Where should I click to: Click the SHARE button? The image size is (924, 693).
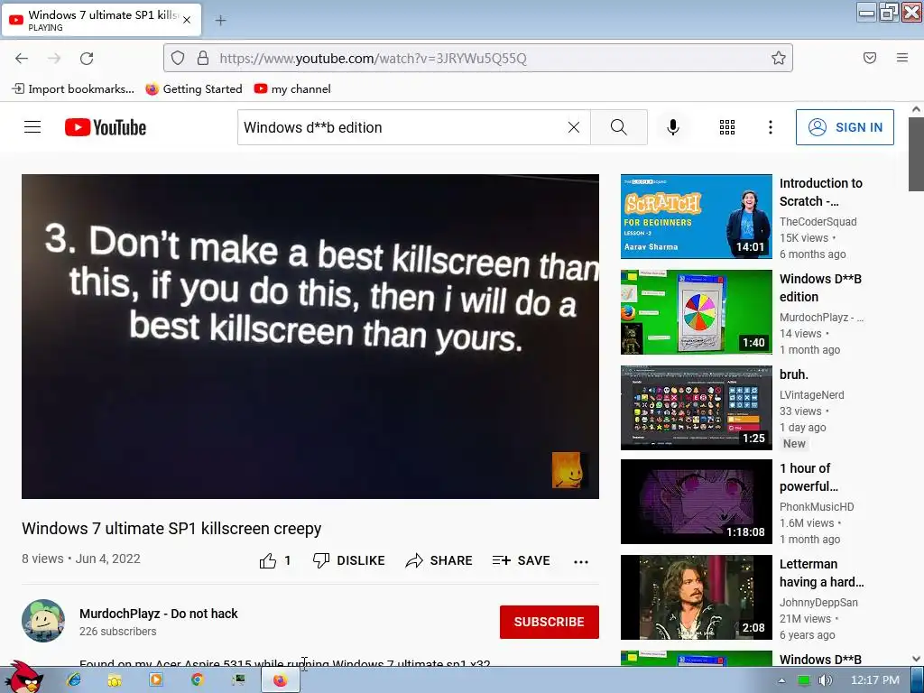point(439,561)
